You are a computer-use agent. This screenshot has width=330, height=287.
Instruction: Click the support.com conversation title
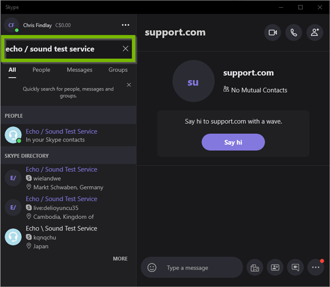click(175, 32)
